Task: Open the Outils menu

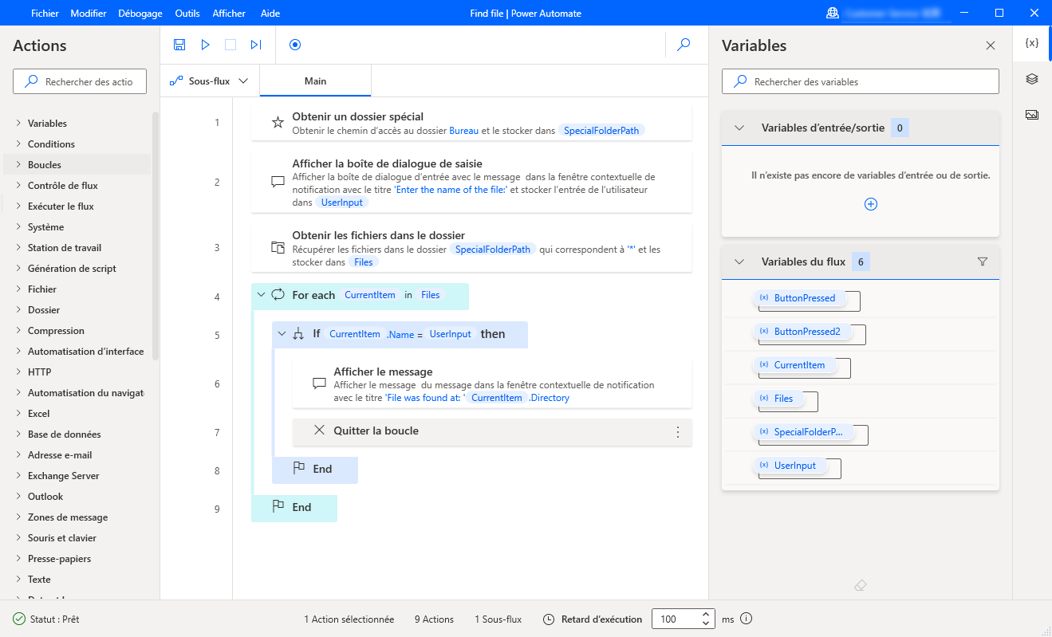Action: pyautogui.click(x=187, y=14)
